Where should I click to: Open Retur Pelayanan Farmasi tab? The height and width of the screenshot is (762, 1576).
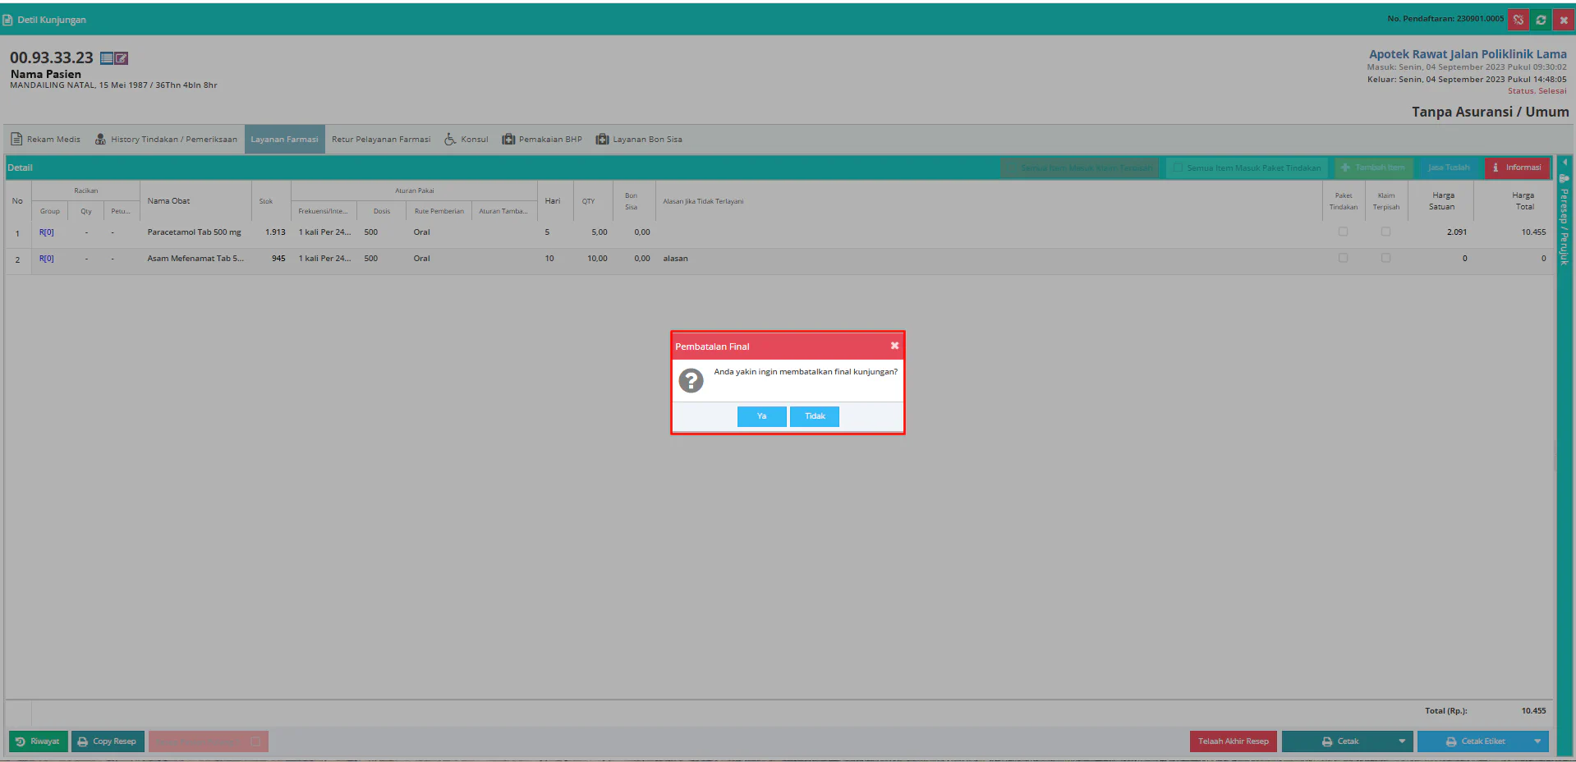(x=381, y=140)
